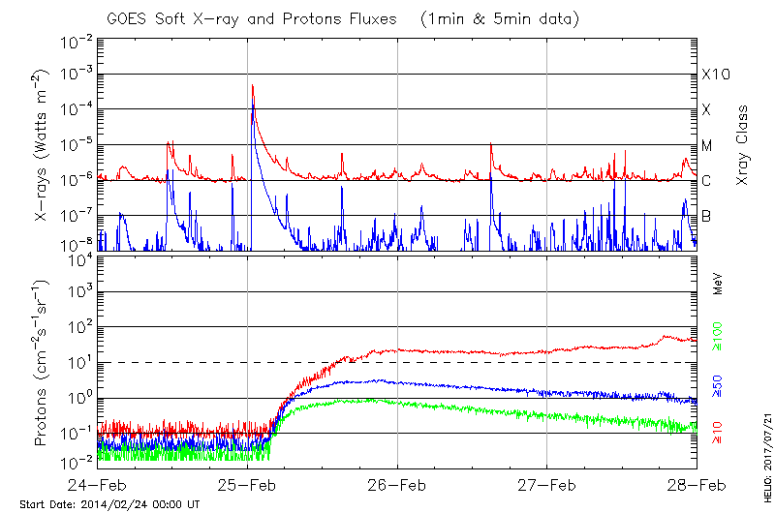Click the 'X-rays (Watts m⁻²)' y-axis label
775x513 pixels.
coord(44,145)
